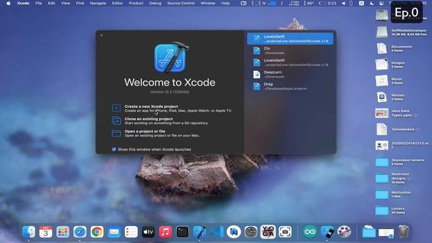This screenshot has height=243, width=432.
Task: Open Simulator from the Dock
Action: (327, 232)
